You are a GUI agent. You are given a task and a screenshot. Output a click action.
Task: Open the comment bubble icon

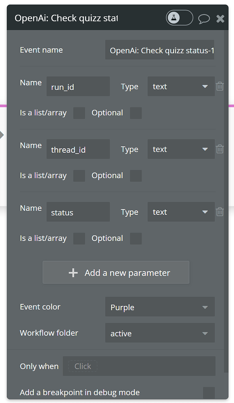point(204,19)
